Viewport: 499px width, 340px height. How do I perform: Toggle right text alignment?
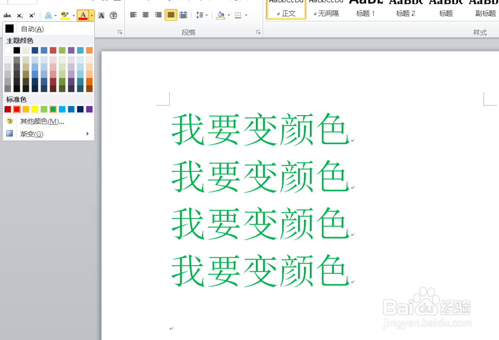click(157, 14)
